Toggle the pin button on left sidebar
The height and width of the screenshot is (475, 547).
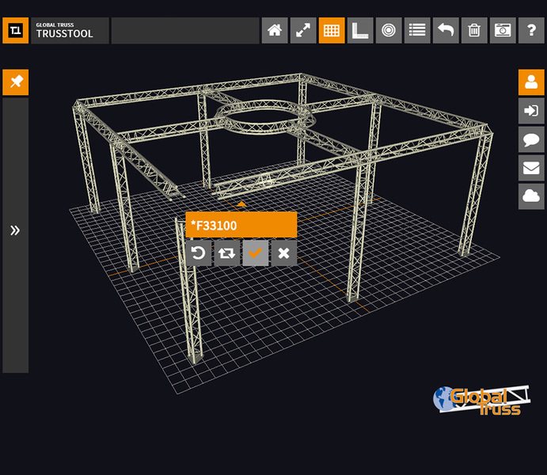[x=16, y=82]
